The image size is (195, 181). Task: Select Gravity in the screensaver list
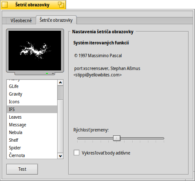click(32, 94)
